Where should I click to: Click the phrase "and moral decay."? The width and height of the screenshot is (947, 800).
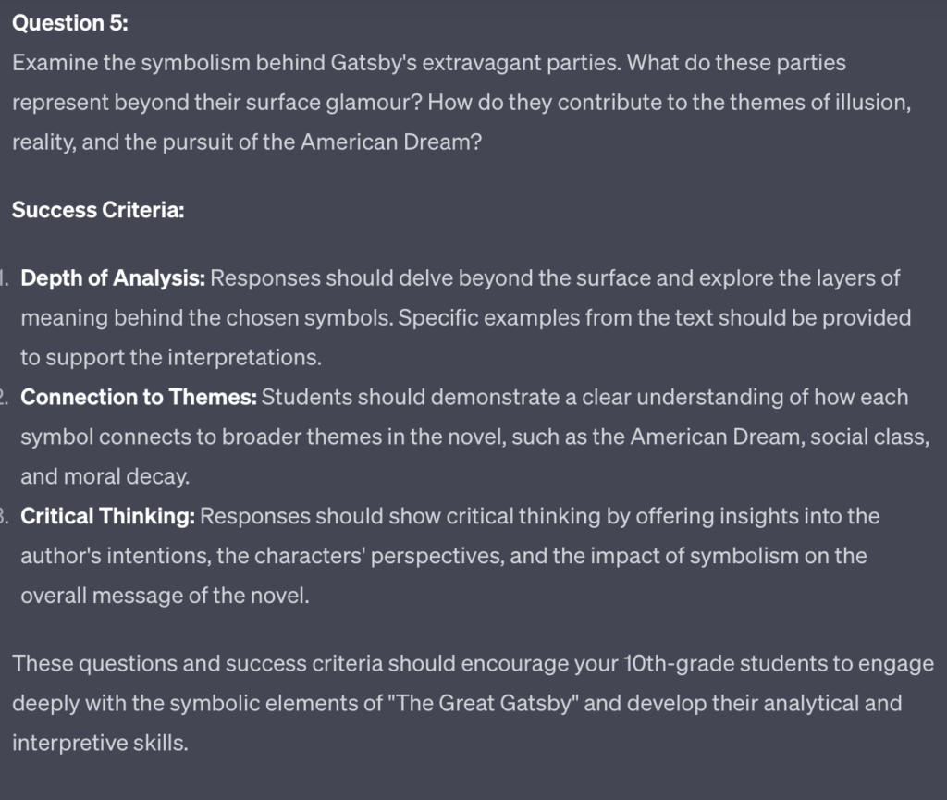[x=105, y=476]
